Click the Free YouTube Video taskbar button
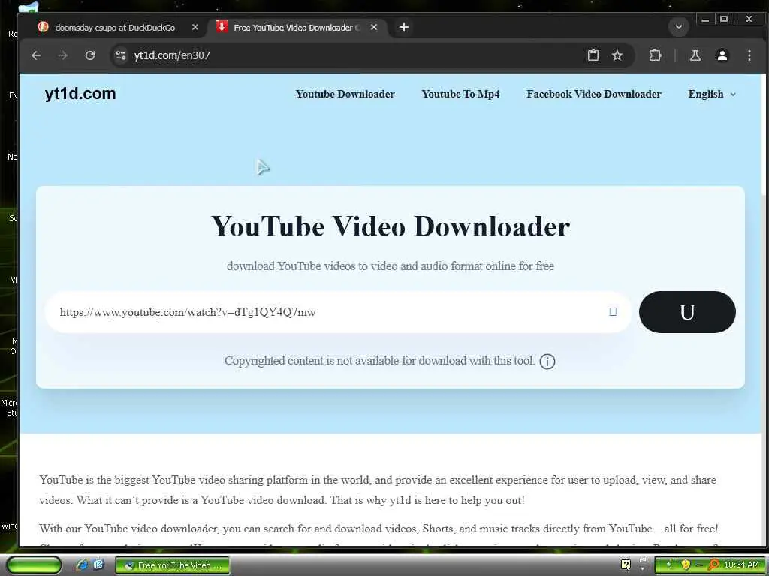769x576 pixels. [x=172, y=565]
